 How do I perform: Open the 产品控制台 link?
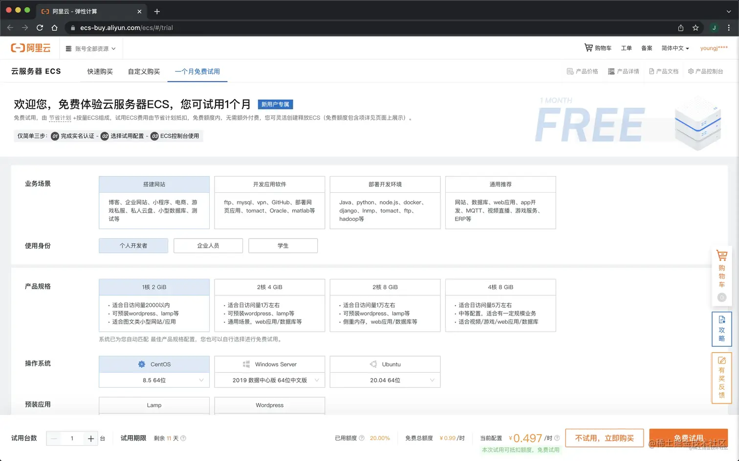click(706, 71)
